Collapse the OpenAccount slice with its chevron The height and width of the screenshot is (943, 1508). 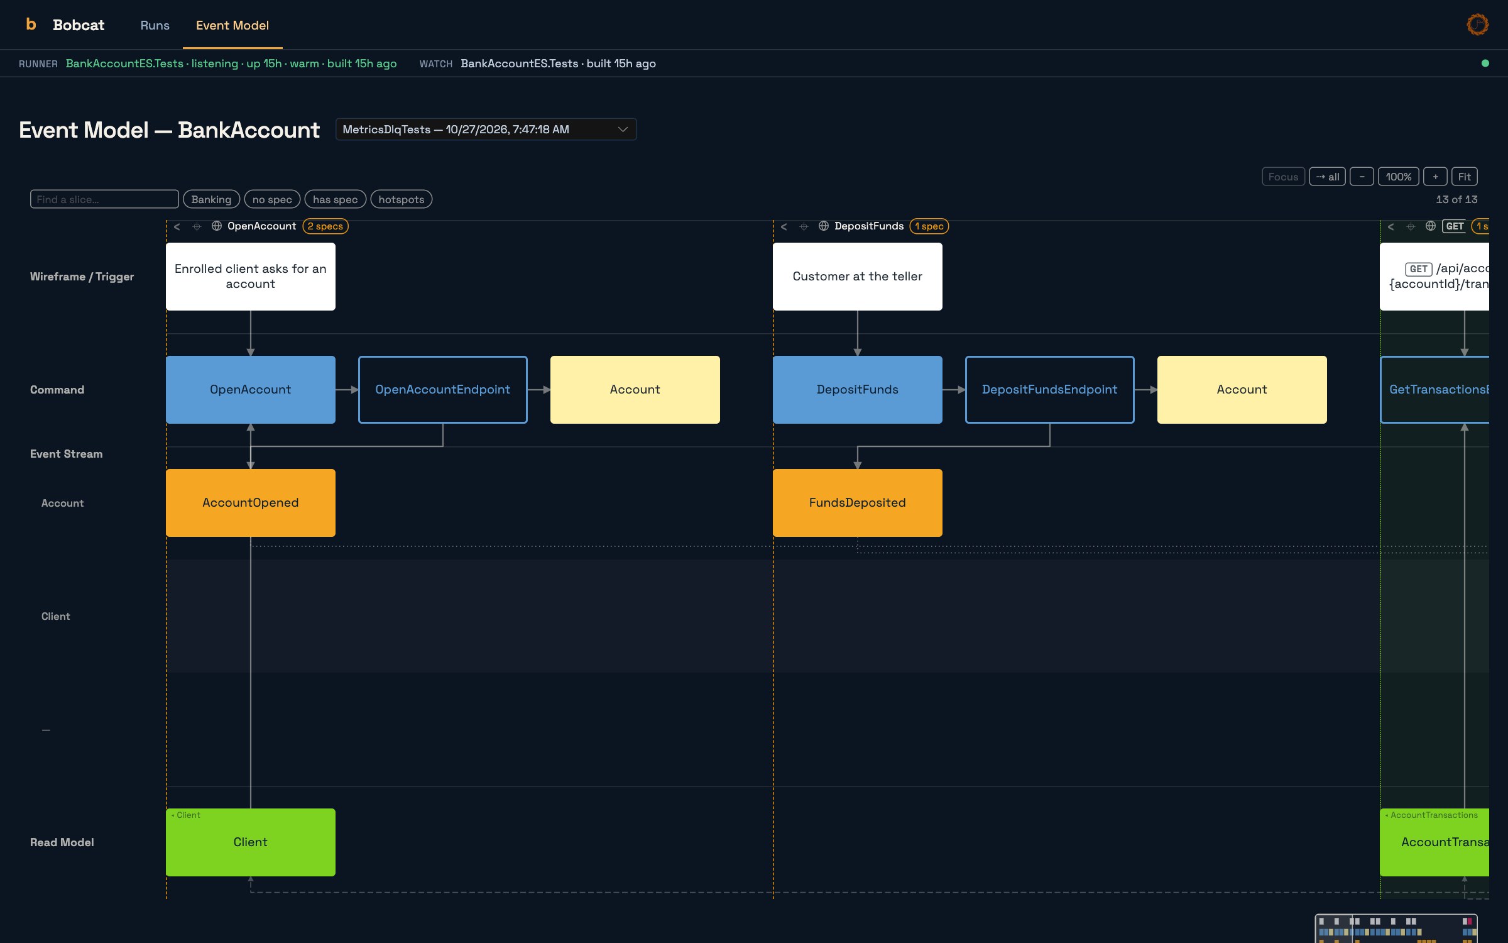click(x=177, y=226)
